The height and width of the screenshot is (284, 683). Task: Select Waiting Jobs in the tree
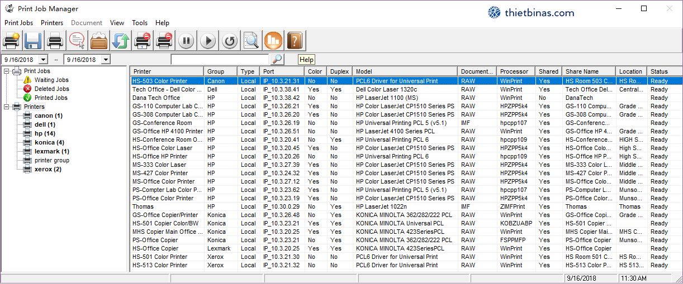pyautogui.click(x=51, y=80)
